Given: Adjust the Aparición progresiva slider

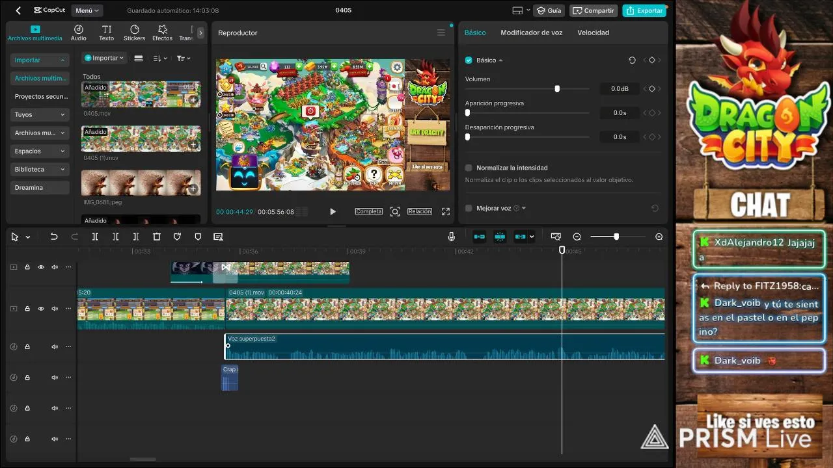Looking at the screenshot, I should coord(468,112).
